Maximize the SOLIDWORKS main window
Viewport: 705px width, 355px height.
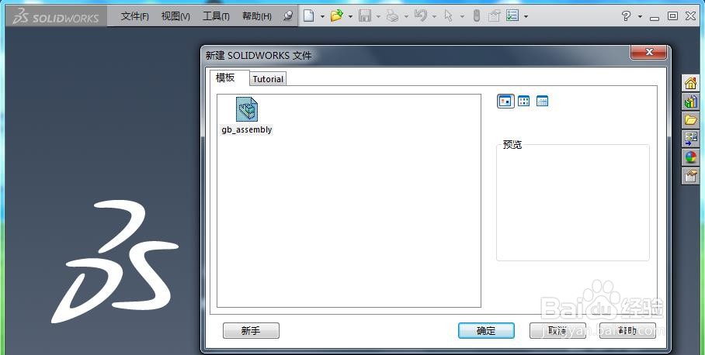point(672,16)
